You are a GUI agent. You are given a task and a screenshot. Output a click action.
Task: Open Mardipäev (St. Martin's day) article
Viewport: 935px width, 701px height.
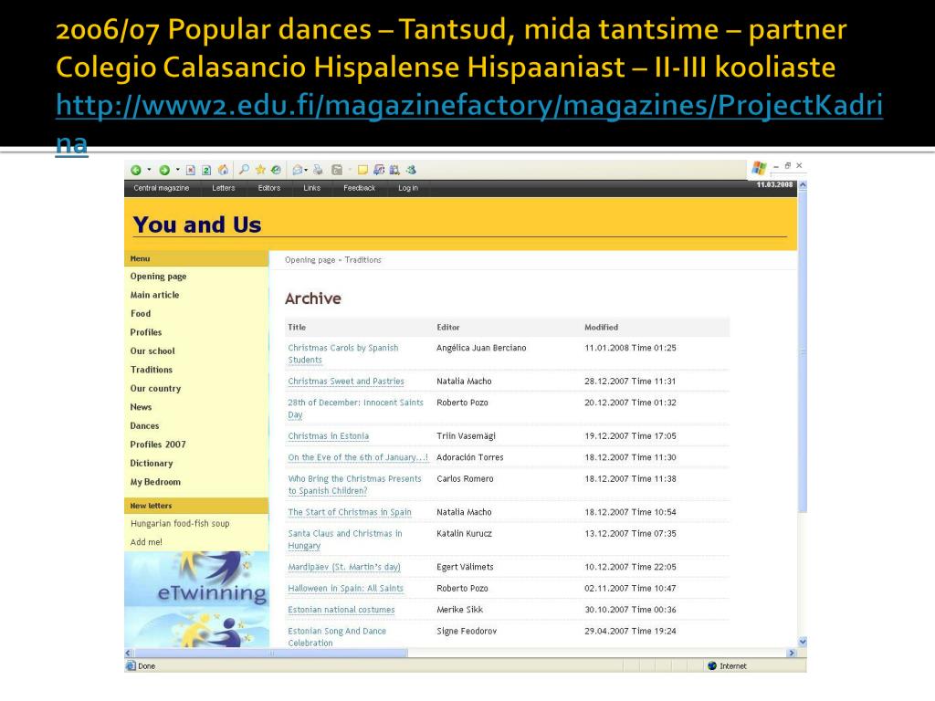[x=344, y=568]
